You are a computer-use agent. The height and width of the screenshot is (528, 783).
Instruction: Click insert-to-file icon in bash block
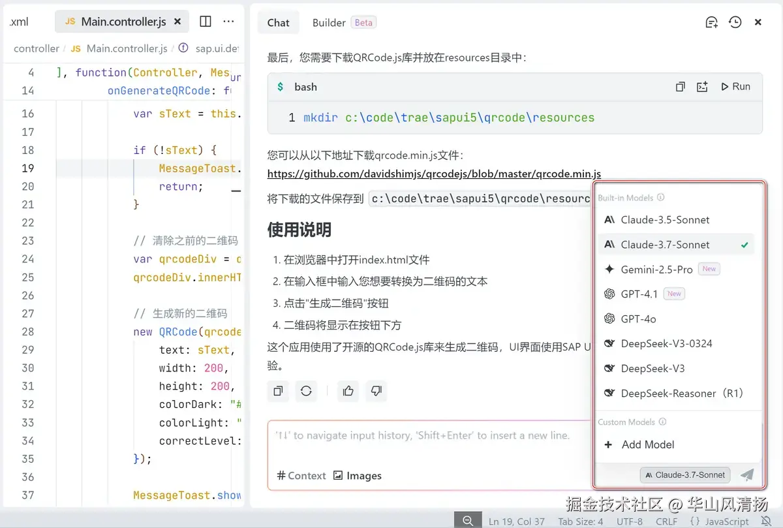coord(702,87)
